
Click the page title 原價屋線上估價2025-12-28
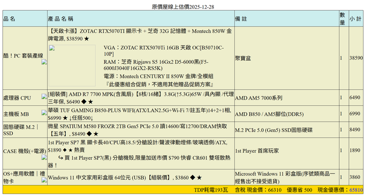tap(183, 7)
